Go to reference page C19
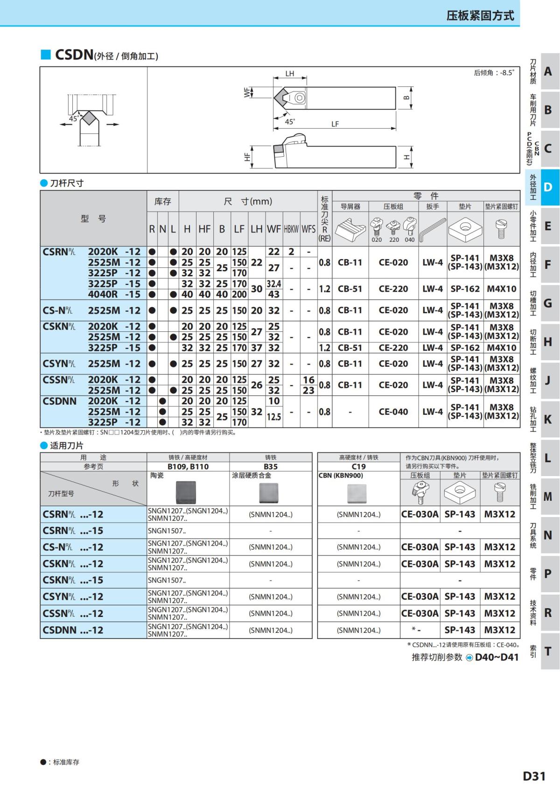This screenshot has width=560, height=792. click(358, 466)
